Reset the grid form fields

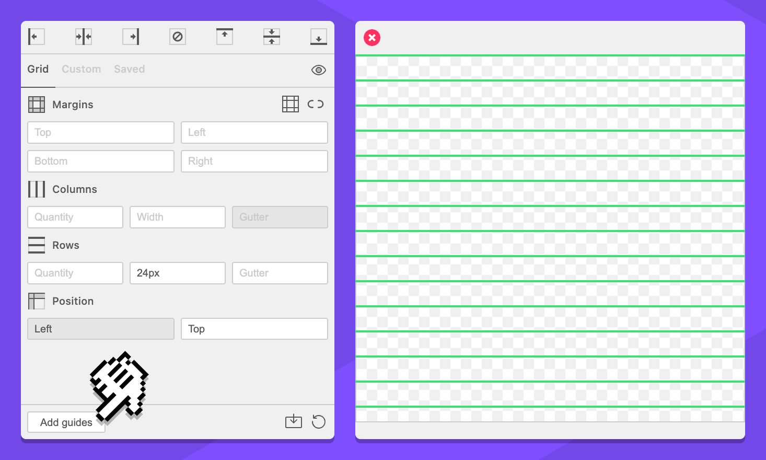point(318,421)
